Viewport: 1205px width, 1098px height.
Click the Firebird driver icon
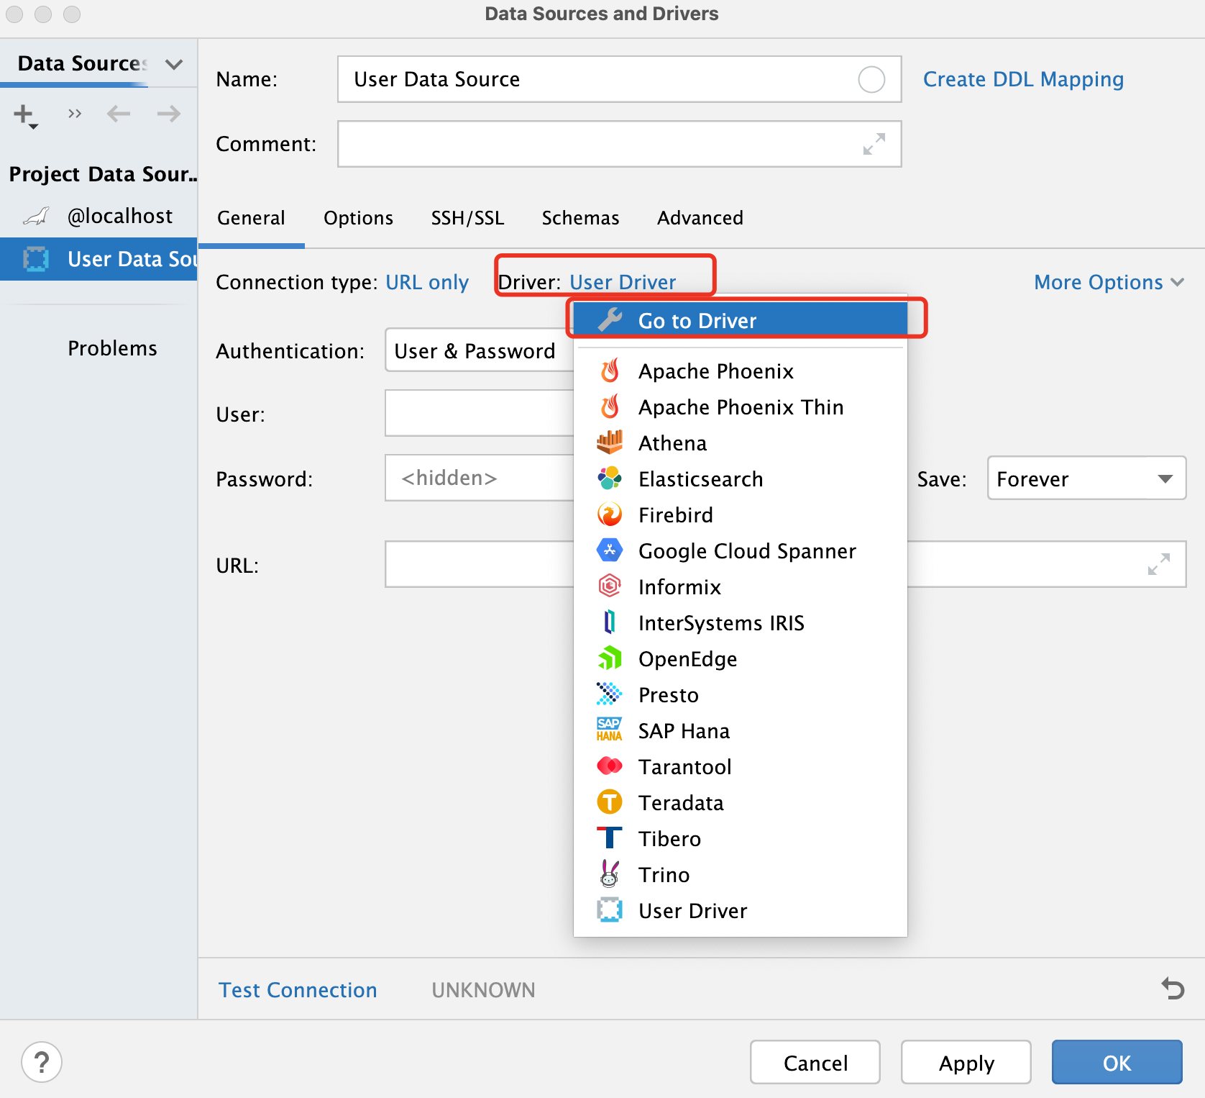point(610,514)
